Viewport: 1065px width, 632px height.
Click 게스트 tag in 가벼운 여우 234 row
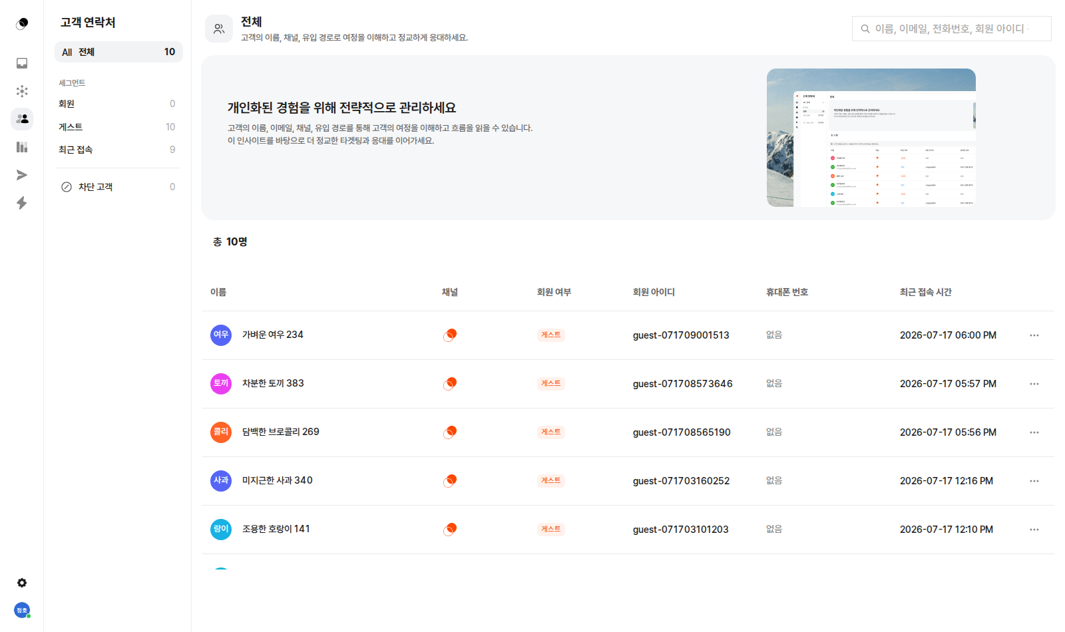click(x=551, y=335)
